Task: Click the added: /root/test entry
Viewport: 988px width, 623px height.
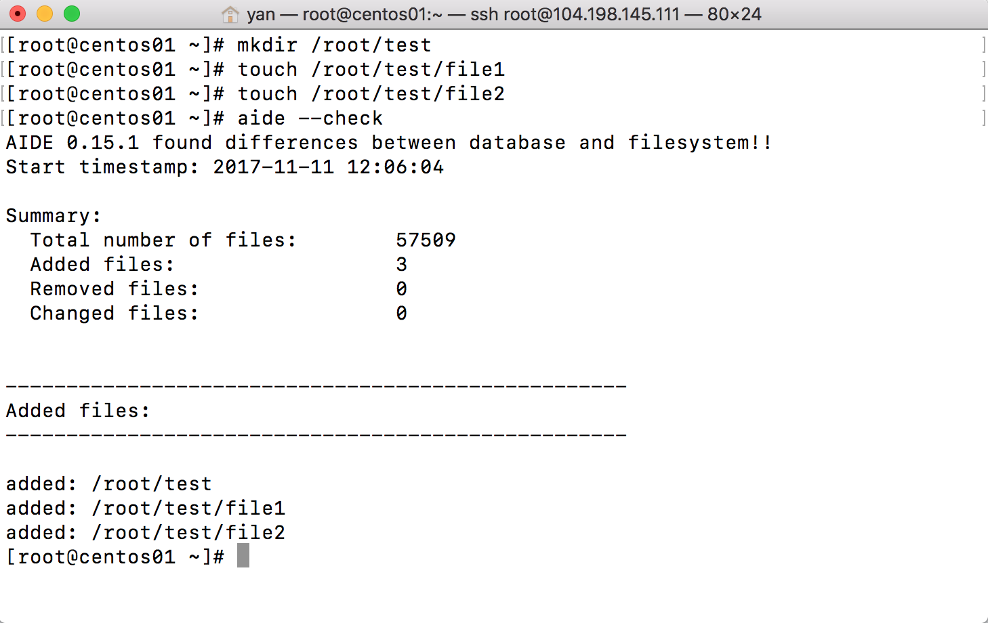Action: (108, 484)
